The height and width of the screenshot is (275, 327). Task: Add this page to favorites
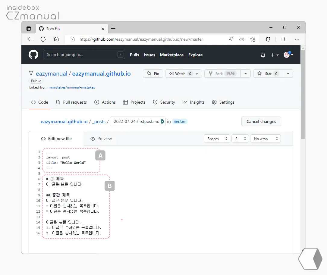pyautogui.click(x=253, y=39)
